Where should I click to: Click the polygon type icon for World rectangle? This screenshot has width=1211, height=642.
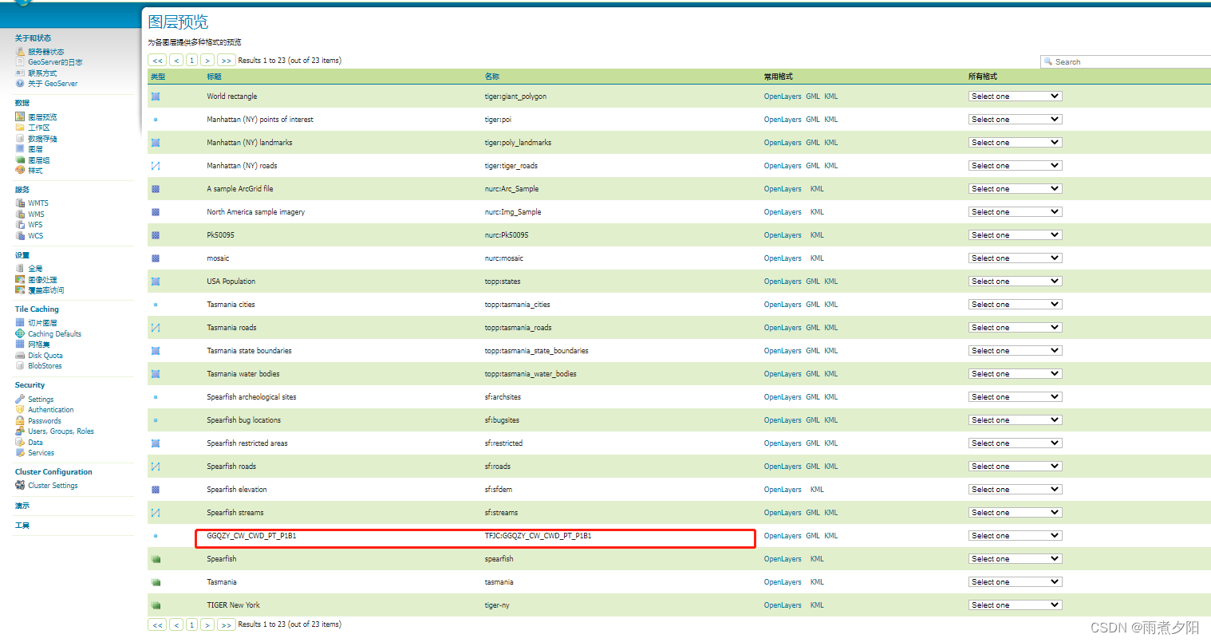pos(156,96)
